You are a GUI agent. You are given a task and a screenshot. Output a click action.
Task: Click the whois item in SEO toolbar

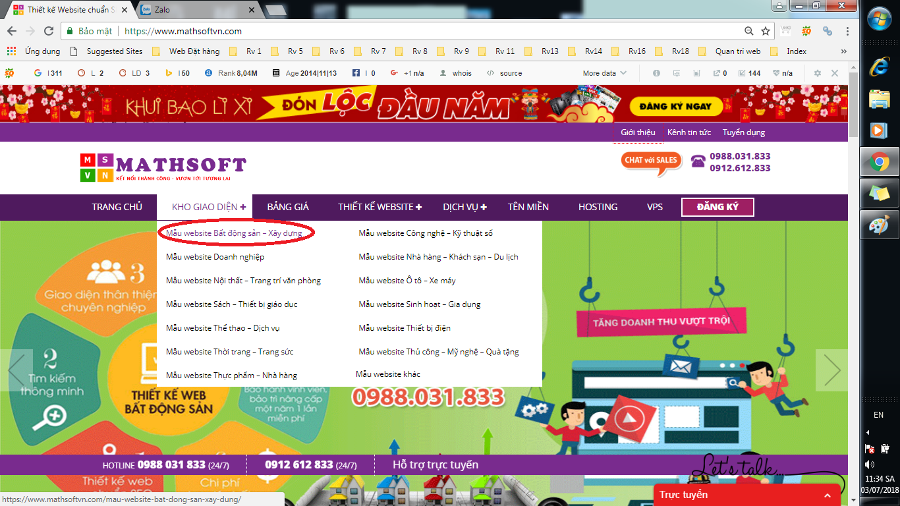click(455, 73)
